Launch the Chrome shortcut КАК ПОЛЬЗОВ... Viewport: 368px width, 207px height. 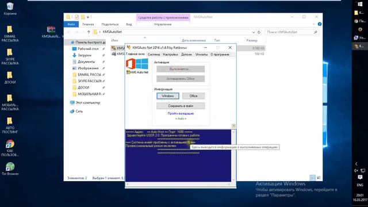[10, 148]
